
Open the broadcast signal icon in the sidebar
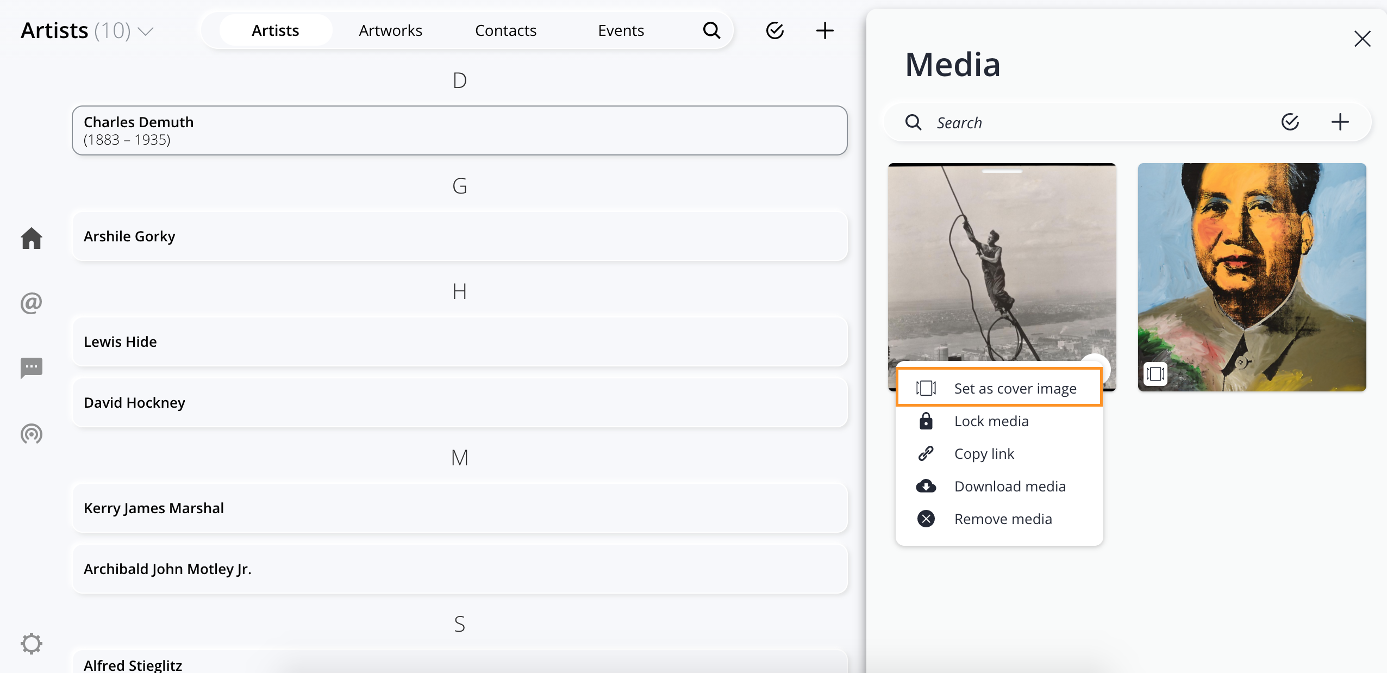pos(32,434)
